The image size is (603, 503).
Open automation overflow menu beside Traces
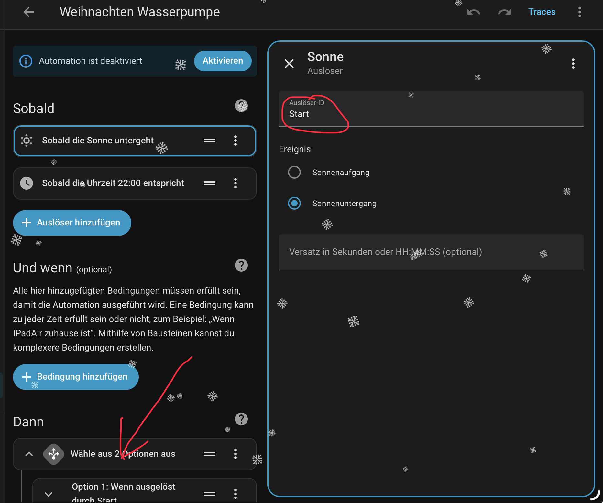pos(579,12)
